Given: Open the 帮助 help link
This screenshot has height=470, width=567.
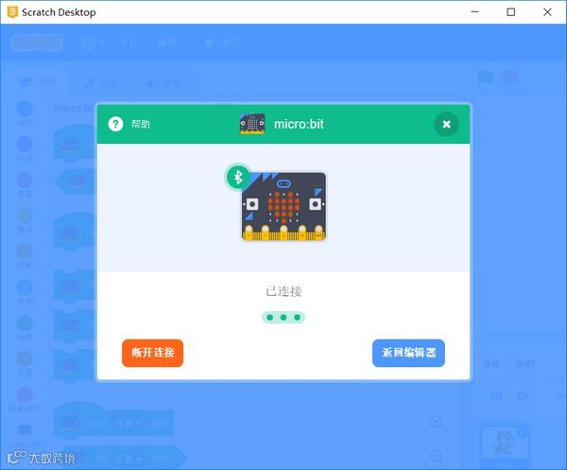Looking at the screenshot, I should point(140,124).
